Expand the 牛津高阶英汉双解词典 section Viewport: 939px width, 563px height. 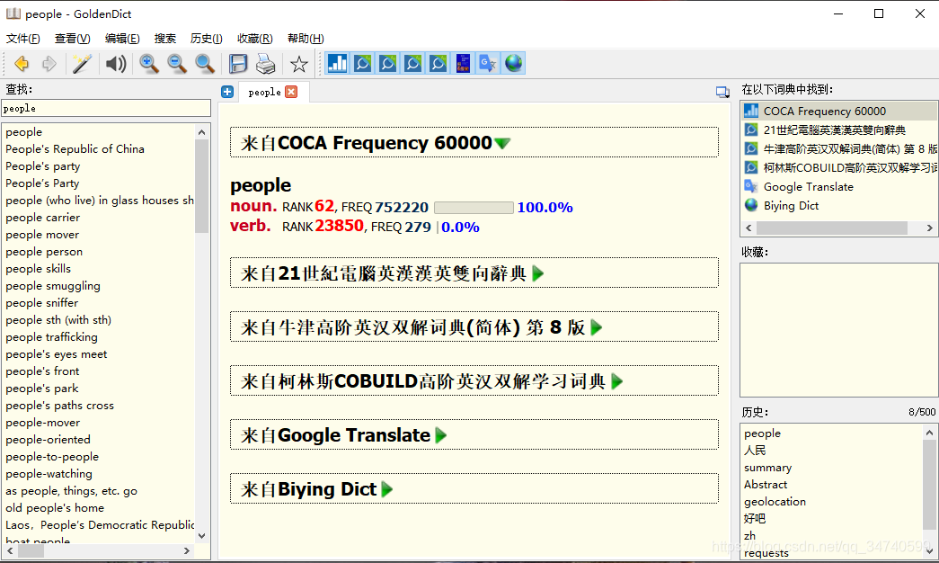(596, 327)
